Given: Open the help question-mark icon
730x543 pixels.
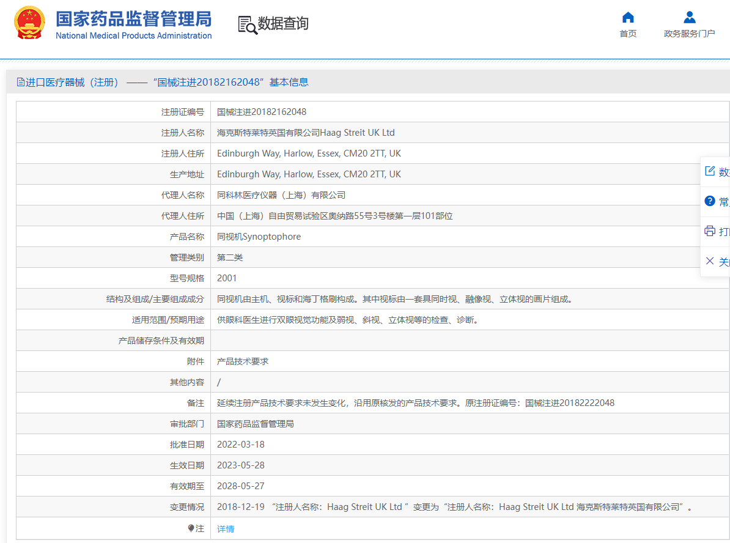Looking at the screenshot, I should tap(709, 201).
